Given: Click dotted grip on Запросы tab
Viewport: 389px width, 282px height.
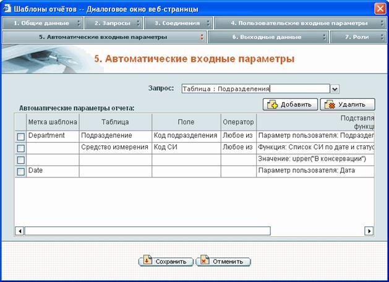Looking at the screenshot, I should [139, 23].
